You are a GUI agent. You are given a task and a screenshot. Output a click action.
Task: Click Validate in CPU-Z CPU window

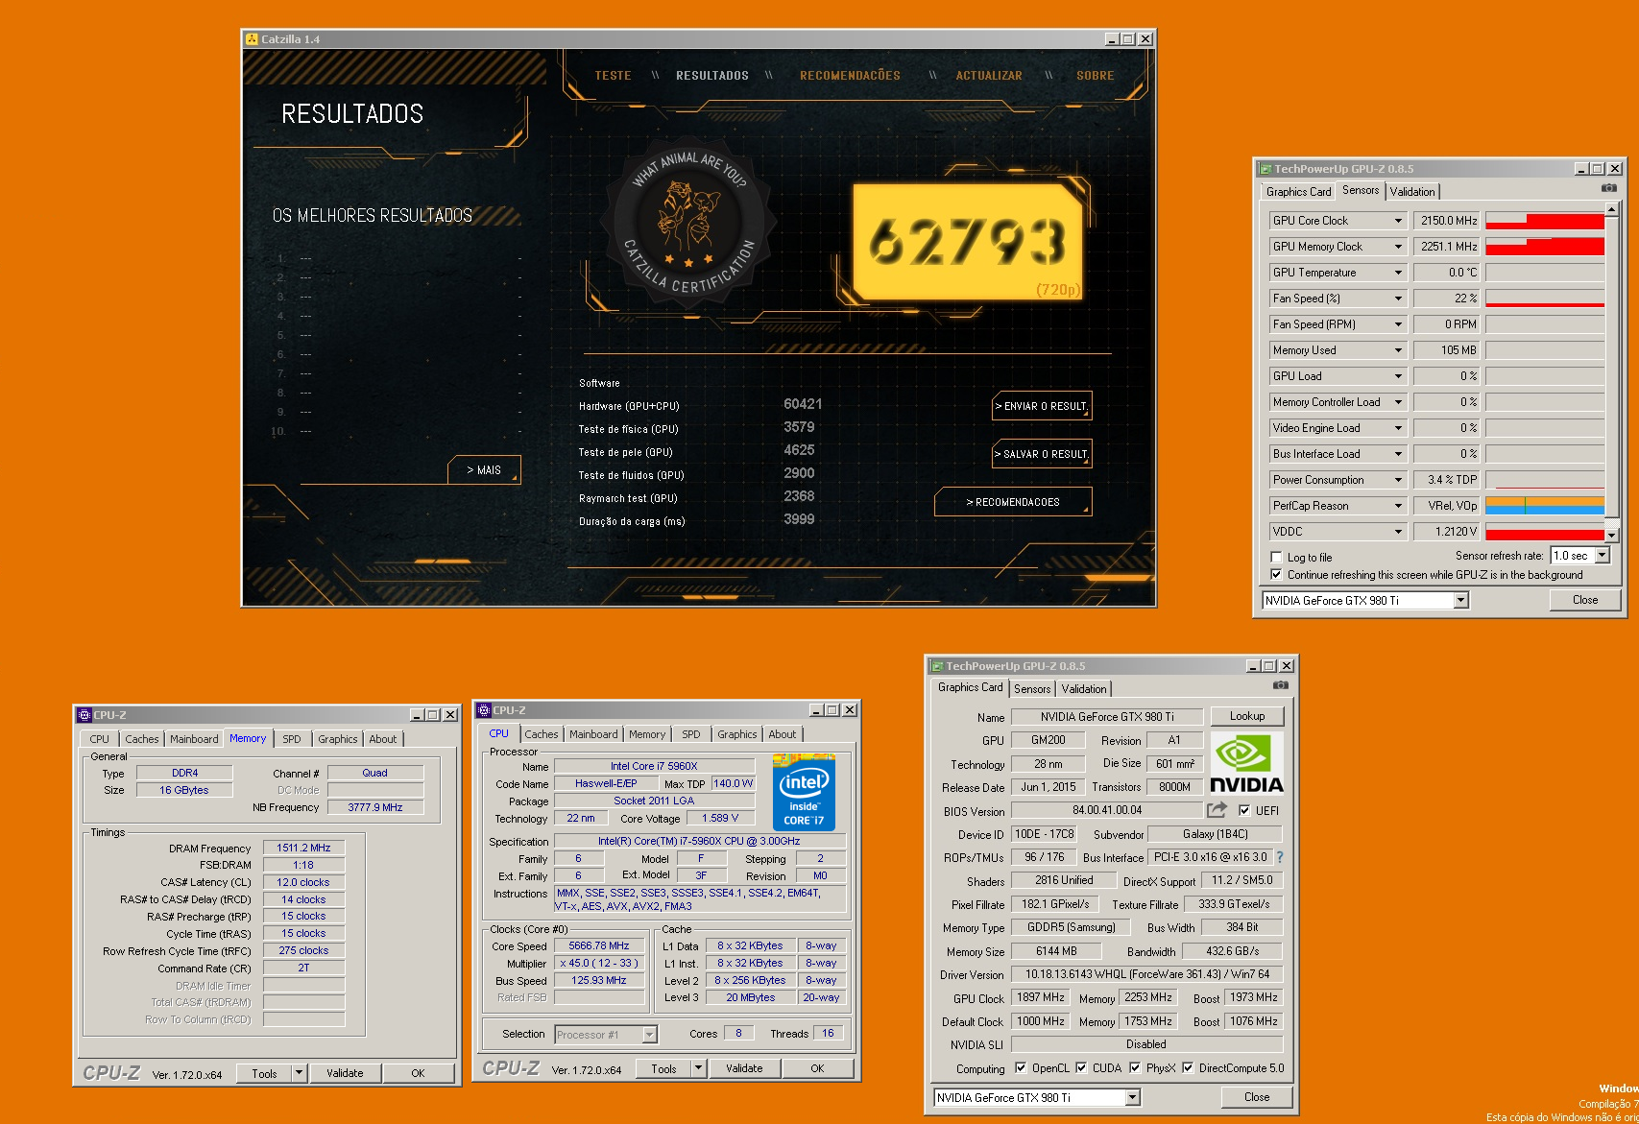pos(744,1068)
